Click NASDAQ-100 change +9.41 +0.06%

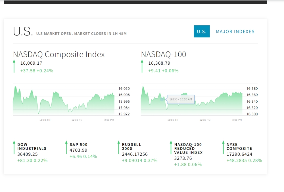[163, 71]
